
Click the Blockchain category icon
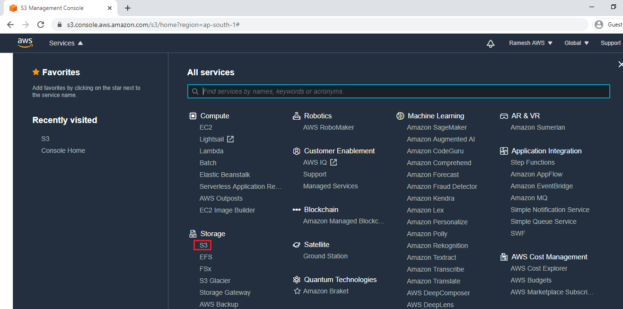pyautogui.click(x=297, y=210)
